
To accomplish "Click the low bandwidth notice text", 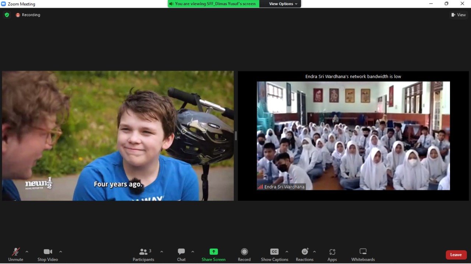I will [x=353, y=76].
